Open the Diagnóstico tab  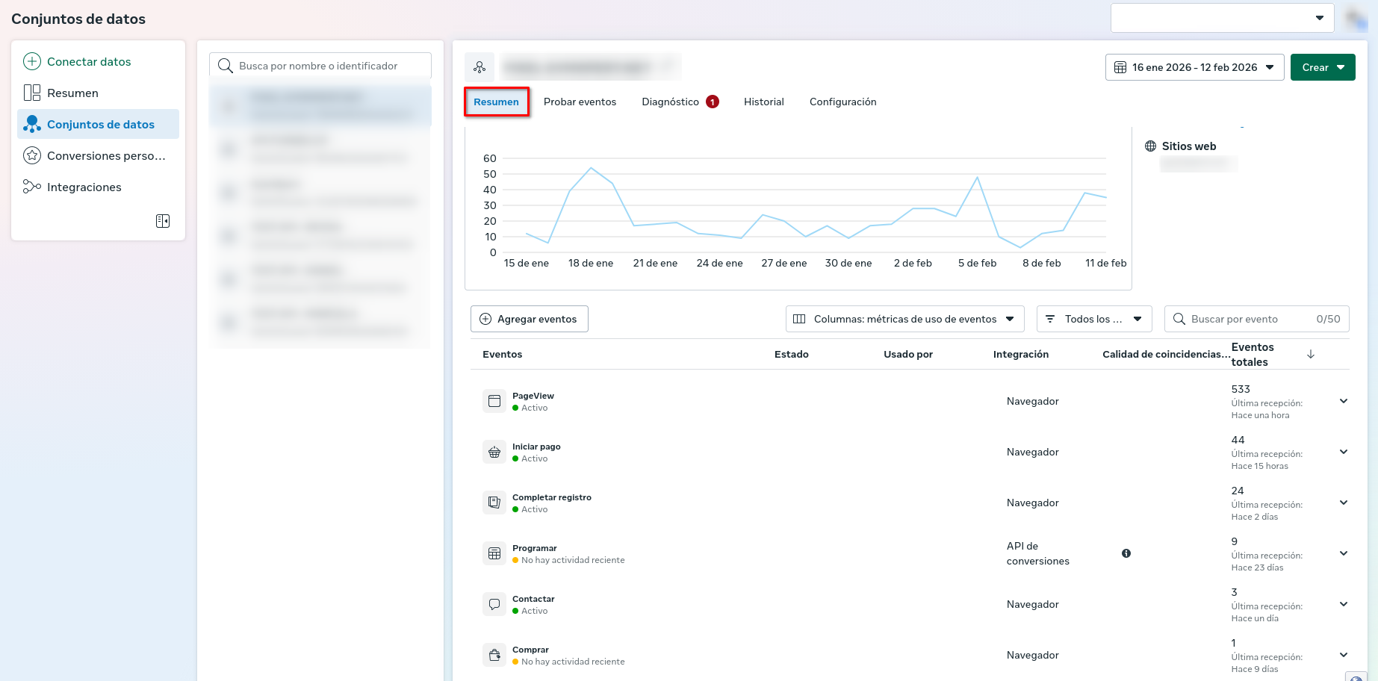click(671, 102)
